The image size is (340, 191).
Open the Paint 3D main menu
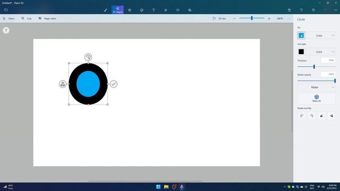pyautogui.click(x=6, y=10)
